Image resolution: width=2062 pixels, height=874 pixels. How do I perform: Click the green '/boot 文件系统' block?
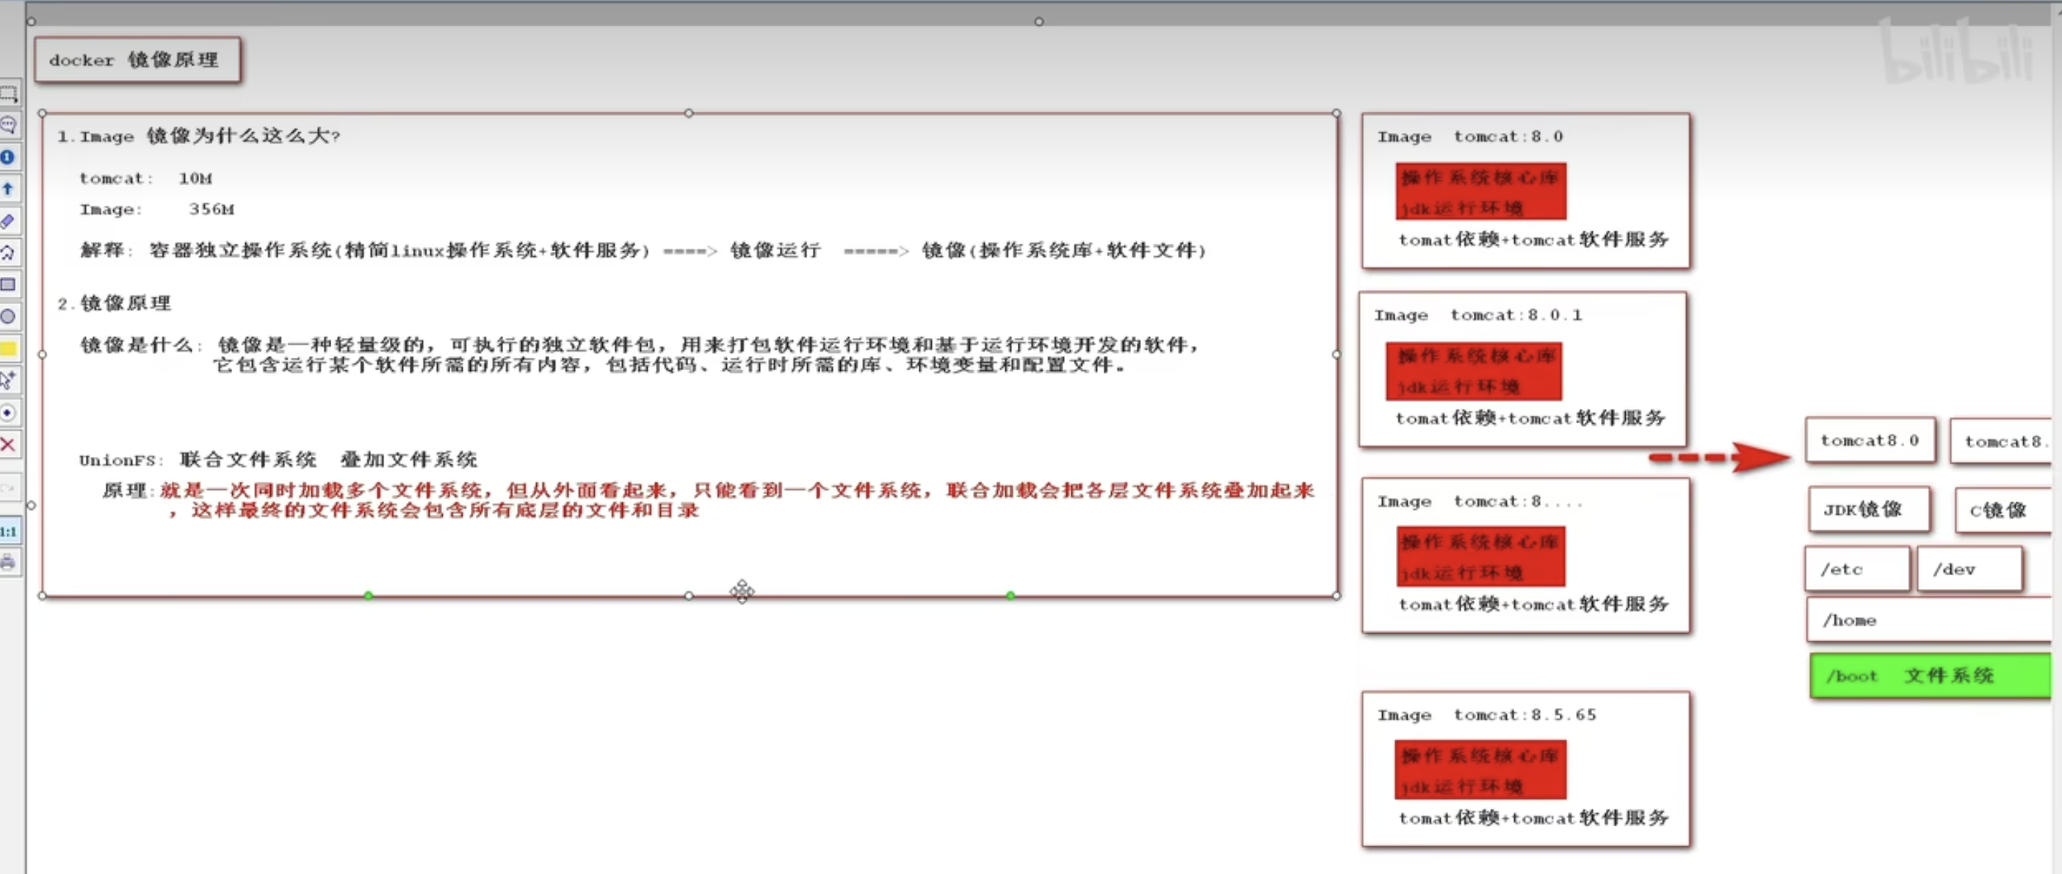pyautogui.click(x=1929, y=676)
